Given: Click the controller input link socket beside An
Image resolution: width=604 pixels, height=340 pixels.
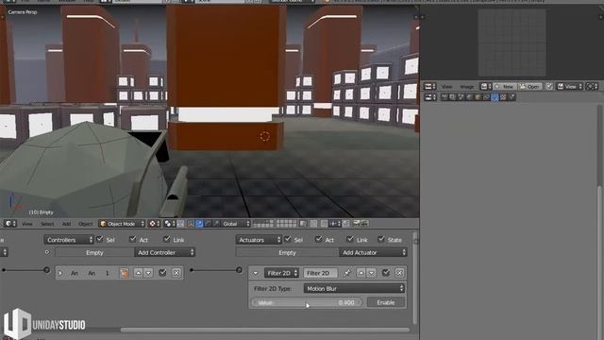Looking at the screenshot, I should 46,270.
